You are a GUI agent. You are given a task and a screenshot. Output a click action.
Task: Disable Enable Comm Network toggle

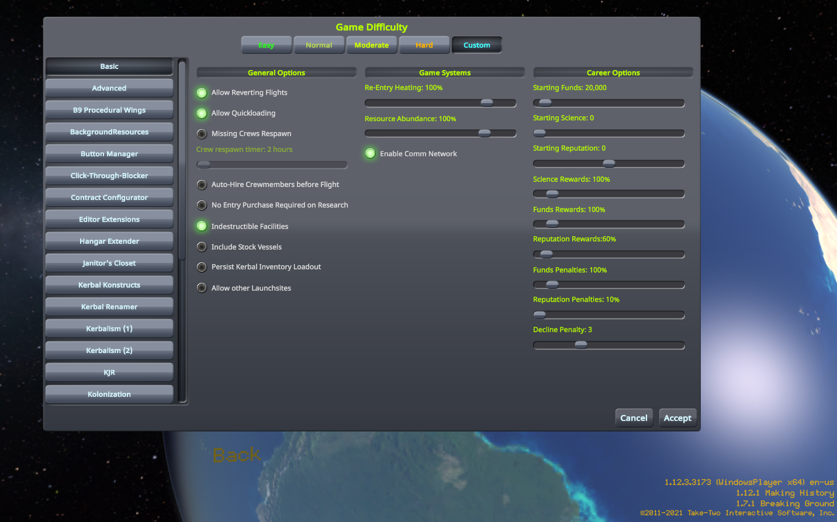click(x=370, y=154)
